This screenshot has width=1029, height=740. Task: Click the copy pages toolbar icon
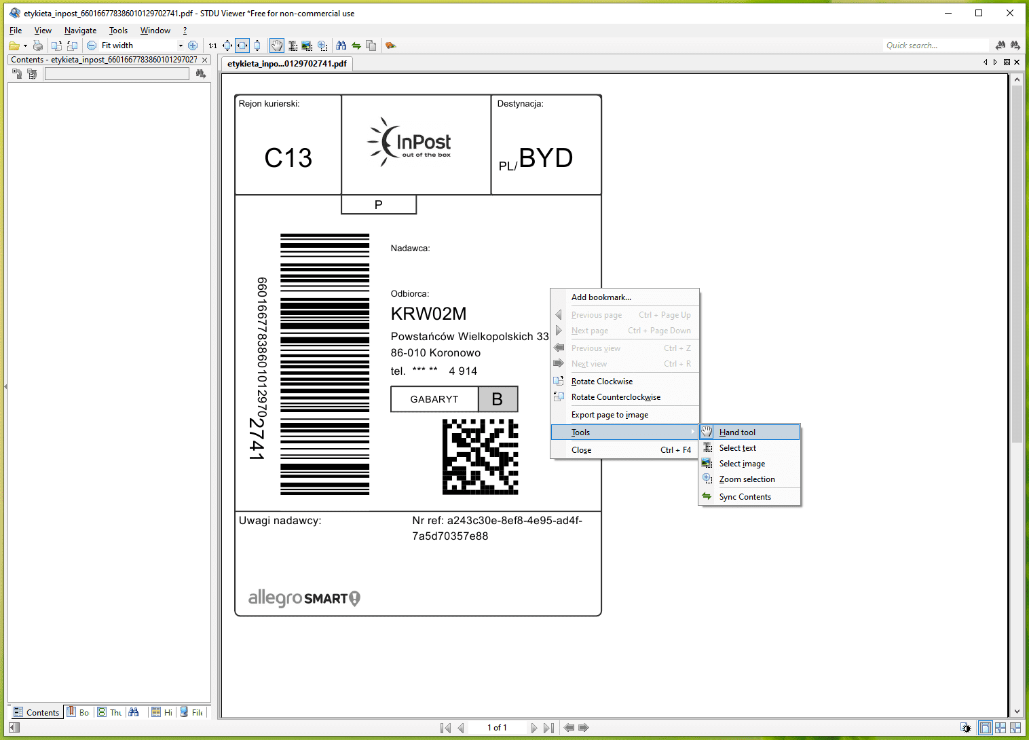click(371, 45)
